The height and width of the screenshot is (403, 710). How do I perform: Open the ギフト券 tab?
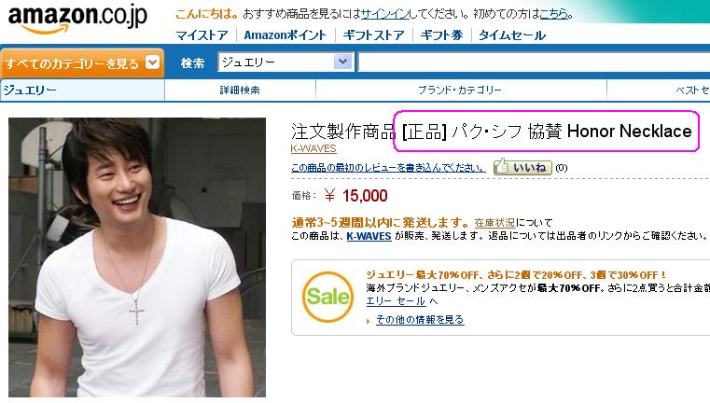(441, 35)
